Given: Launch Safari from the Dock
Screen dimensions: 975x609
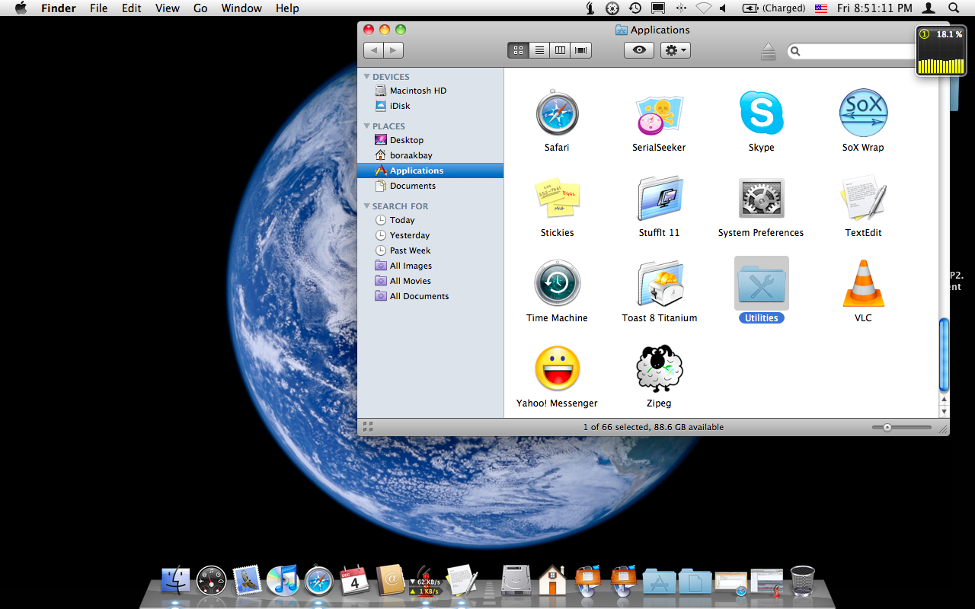Looking at the screenshot, I should pos(318,581).
